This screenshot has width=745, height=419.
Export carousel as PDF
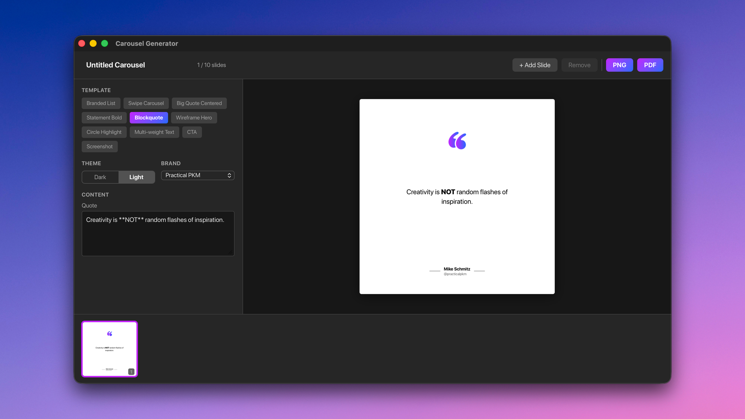(x=650, y=65)
